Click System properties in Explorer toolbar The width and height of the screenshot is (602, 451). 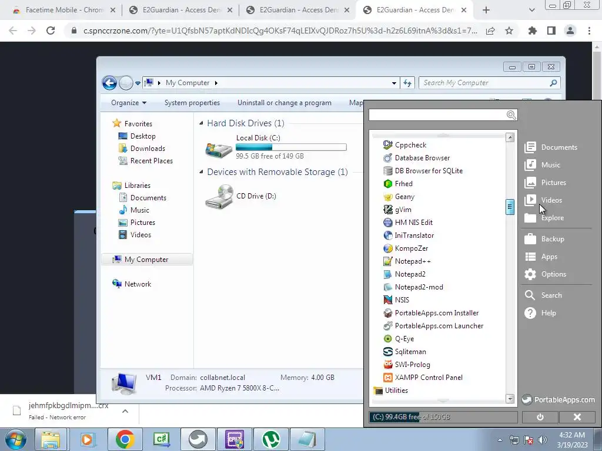tap(192, 103)
